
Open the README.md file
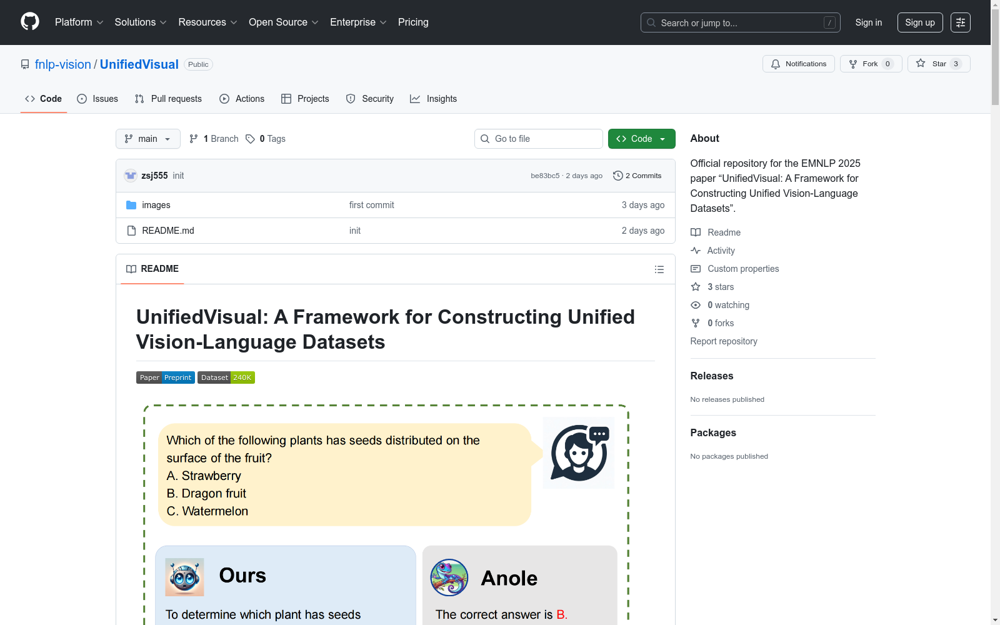[168, 231]
